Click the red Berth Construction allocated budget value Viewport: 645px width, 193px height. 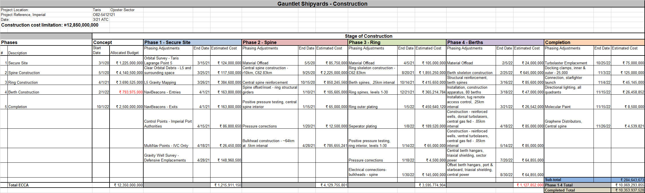[x=131, y=92]
